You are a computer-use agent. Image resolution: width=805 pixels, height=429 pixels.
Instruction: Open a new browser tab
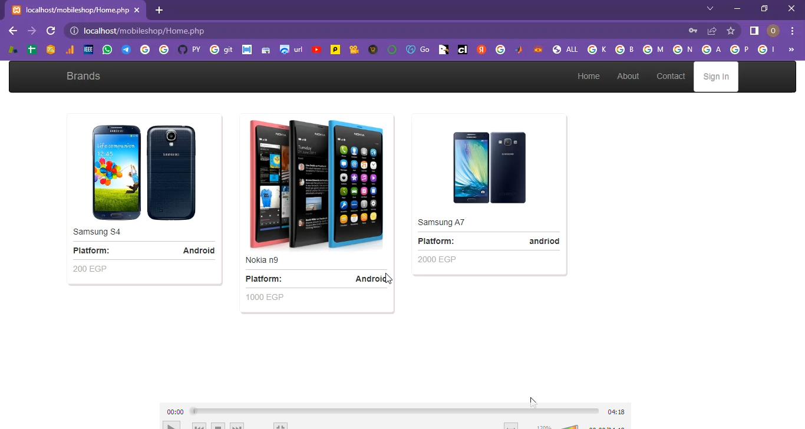[x=159, y=10]
